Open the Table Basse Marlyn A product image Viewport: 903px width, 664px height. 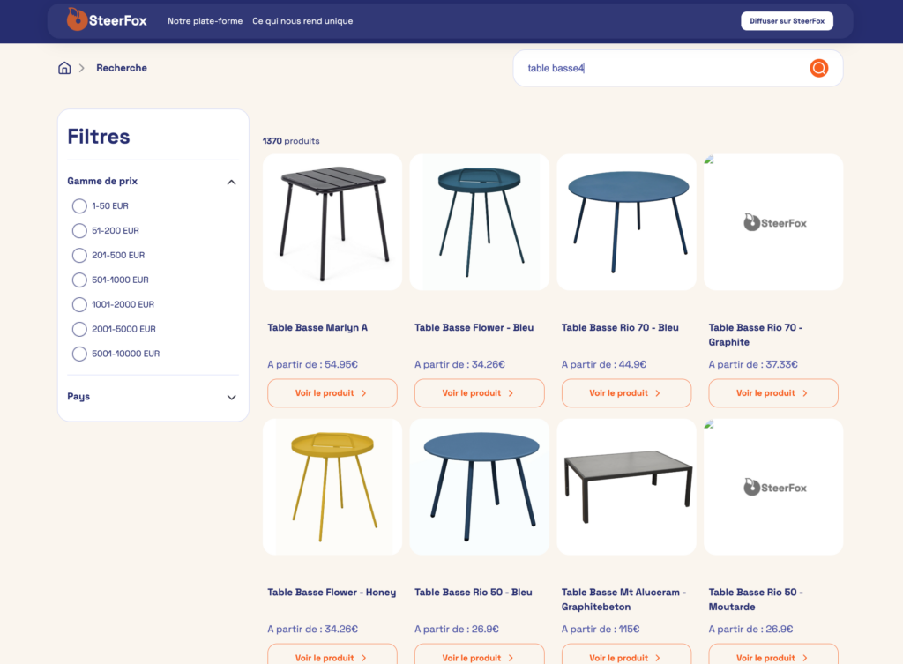pos(332,222)
